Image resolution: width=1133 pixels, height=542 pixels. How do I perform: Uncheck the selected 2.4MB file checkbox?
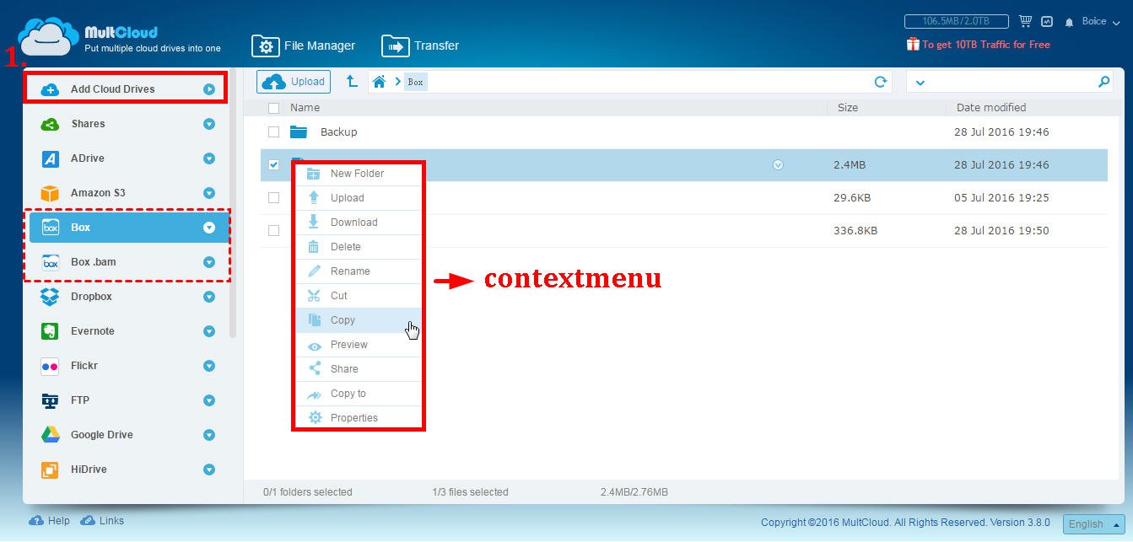click(x=273, y=165)
